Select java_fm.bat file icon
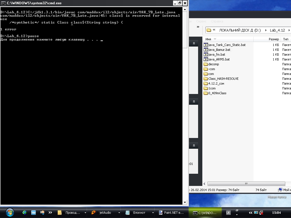The image size is (291, 218). click(x=206, y=54)
